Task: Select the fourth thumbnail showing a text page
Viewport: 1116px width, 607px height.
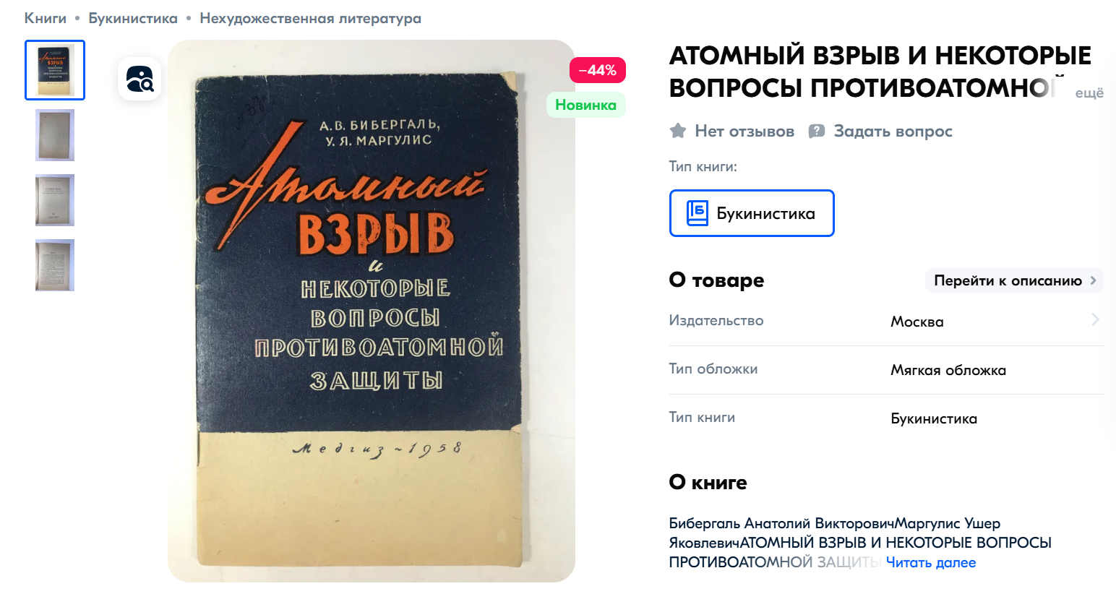Action: (x=55, y=265)
